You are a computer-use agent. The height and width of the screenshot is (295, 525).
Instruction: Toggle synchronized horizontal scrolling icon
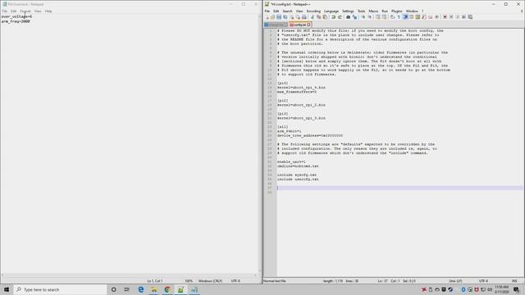pos(384,16)
